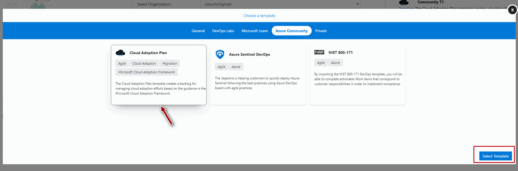518x171 pixels.
Task: Click the Agile tag on NIST 800-171
Action: point(321,63)
